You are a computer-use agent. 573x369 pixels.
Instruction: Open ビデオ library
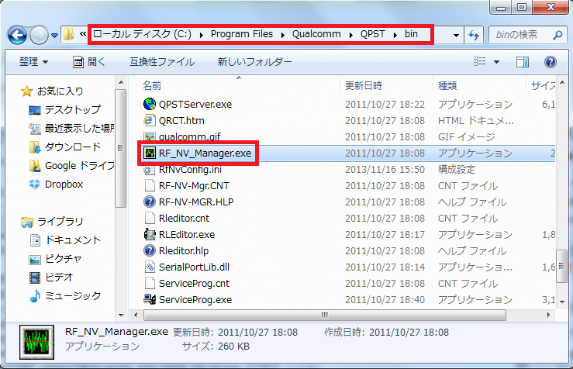(58, 278)
